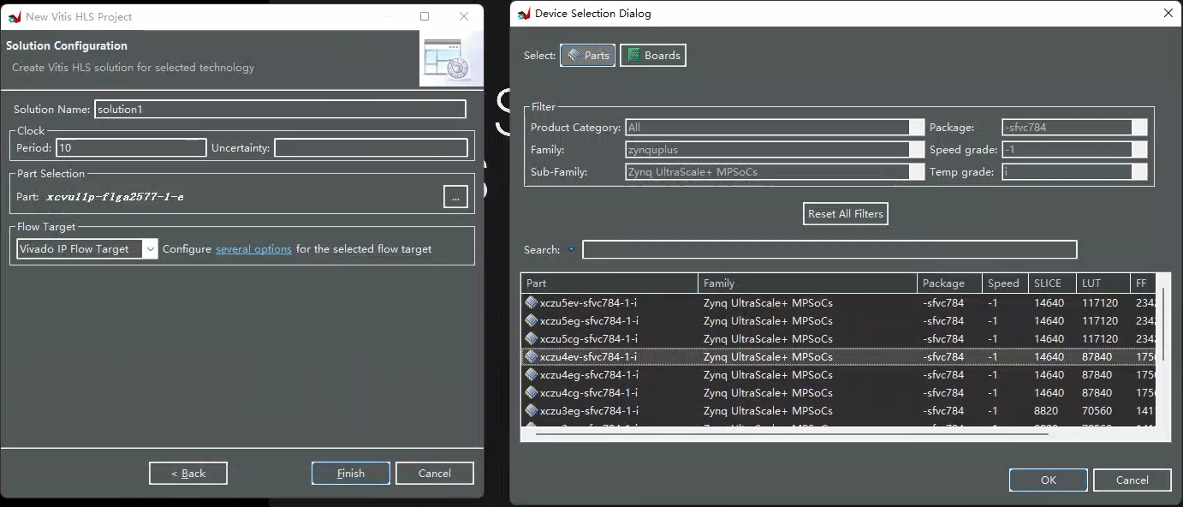Click Reset All Filters button
The height and width of the screenshot is (507, 1183).
846,214
